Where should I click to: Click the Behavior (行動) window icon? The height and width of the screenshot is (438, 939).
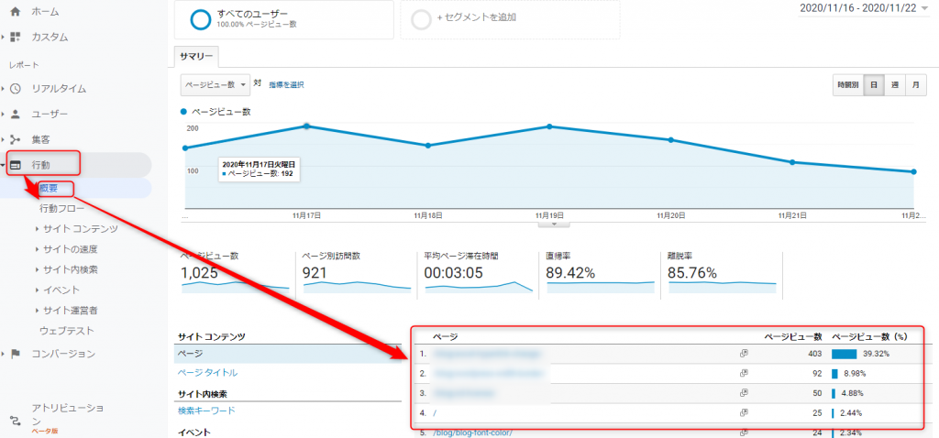[16, 165]
